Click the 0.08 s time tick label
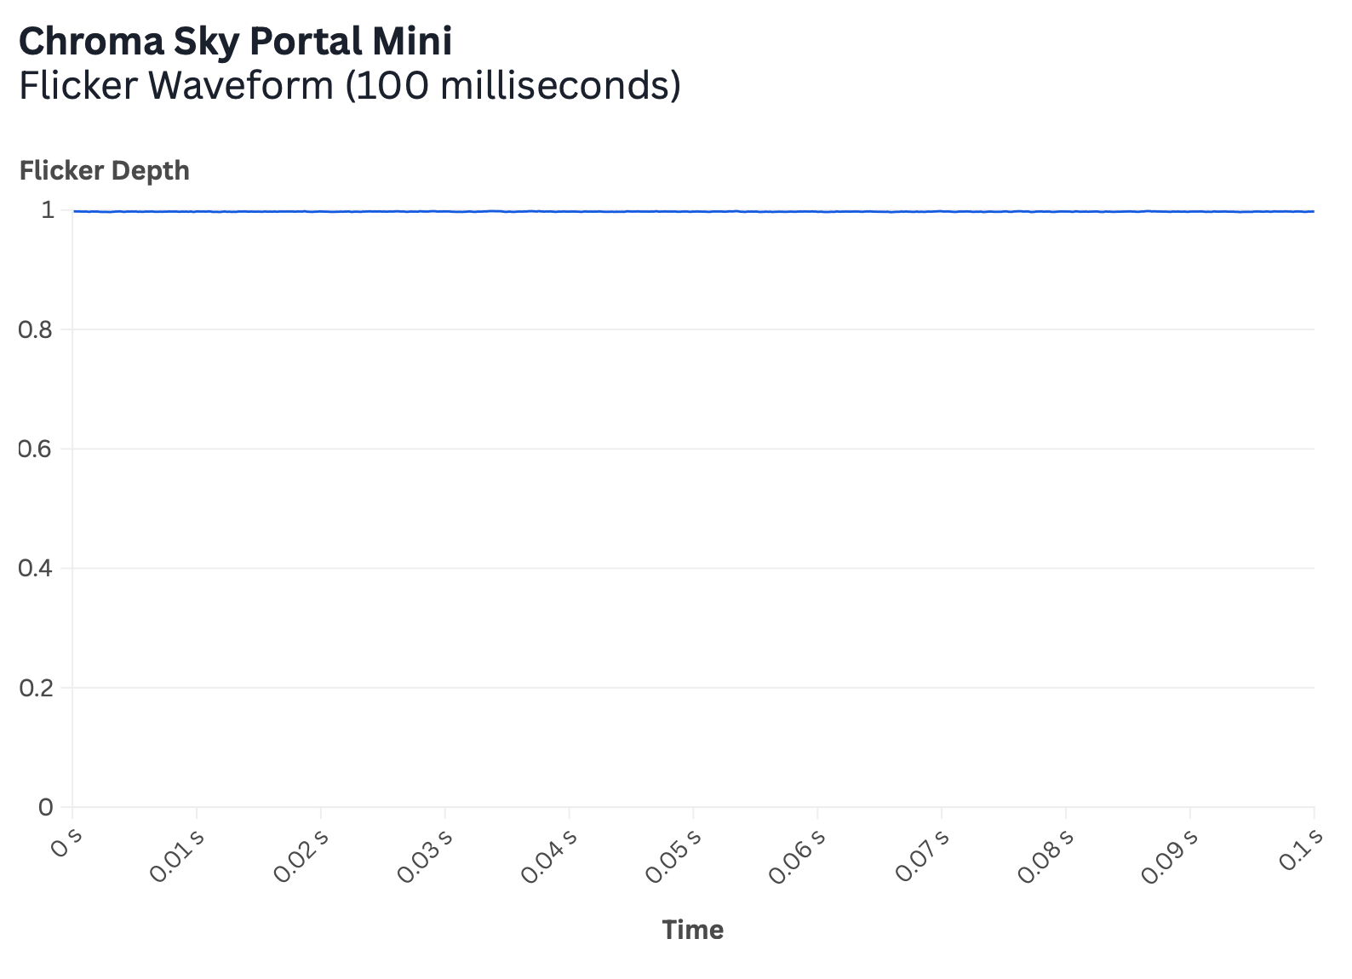 [1046, 855]
